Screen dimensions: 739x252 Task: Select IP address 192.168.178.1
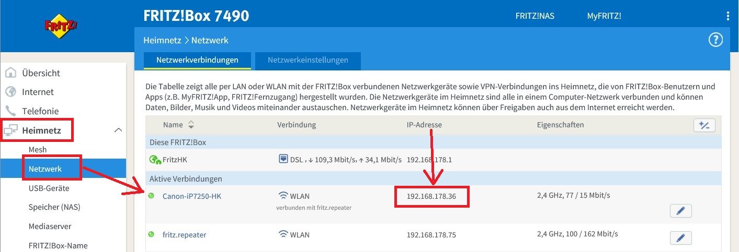coord(429,159)
